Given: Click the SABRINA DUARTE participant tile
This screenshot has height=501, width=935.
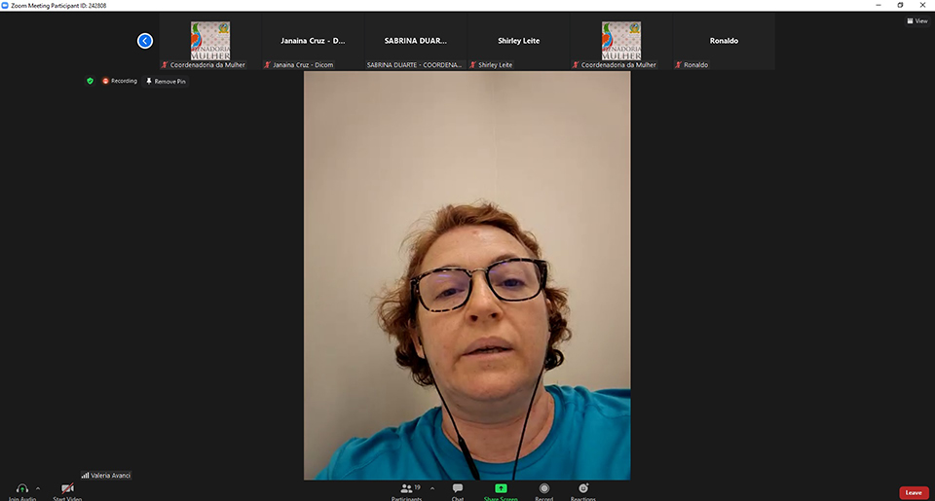Looking at the screenshot, I should click(x=417, y=41).
